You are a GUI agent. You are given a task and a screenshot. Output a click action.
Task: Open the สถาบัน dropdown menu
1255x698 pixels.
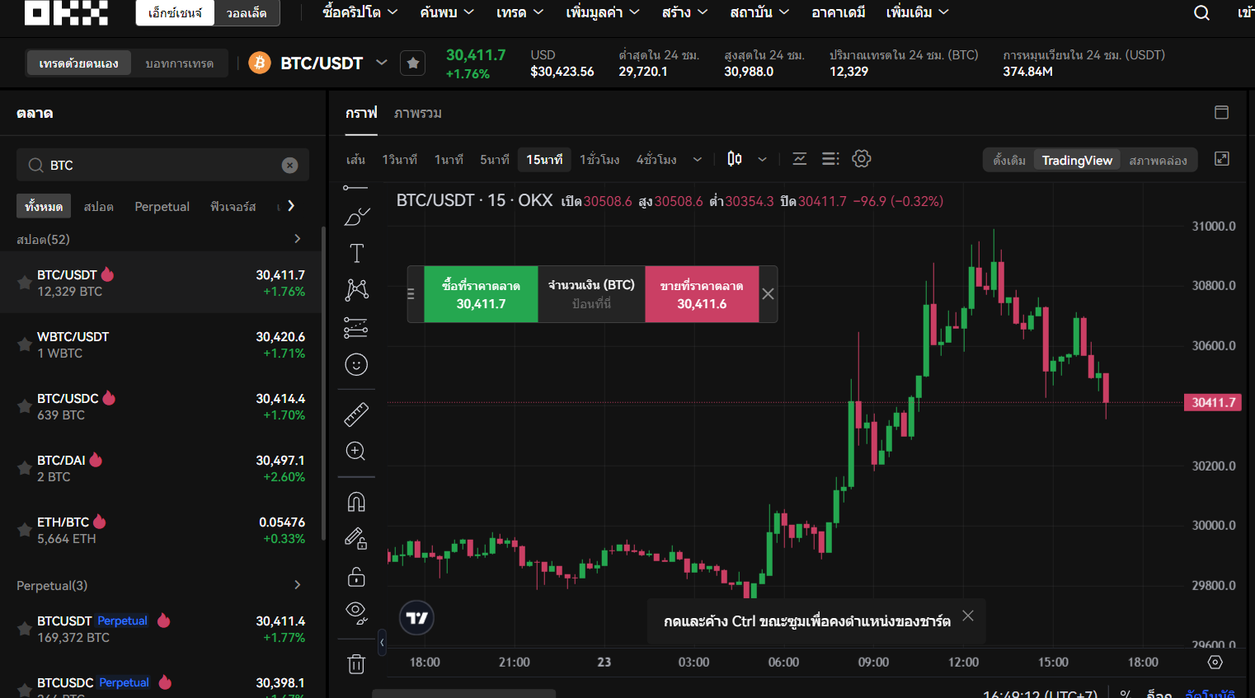759,12
